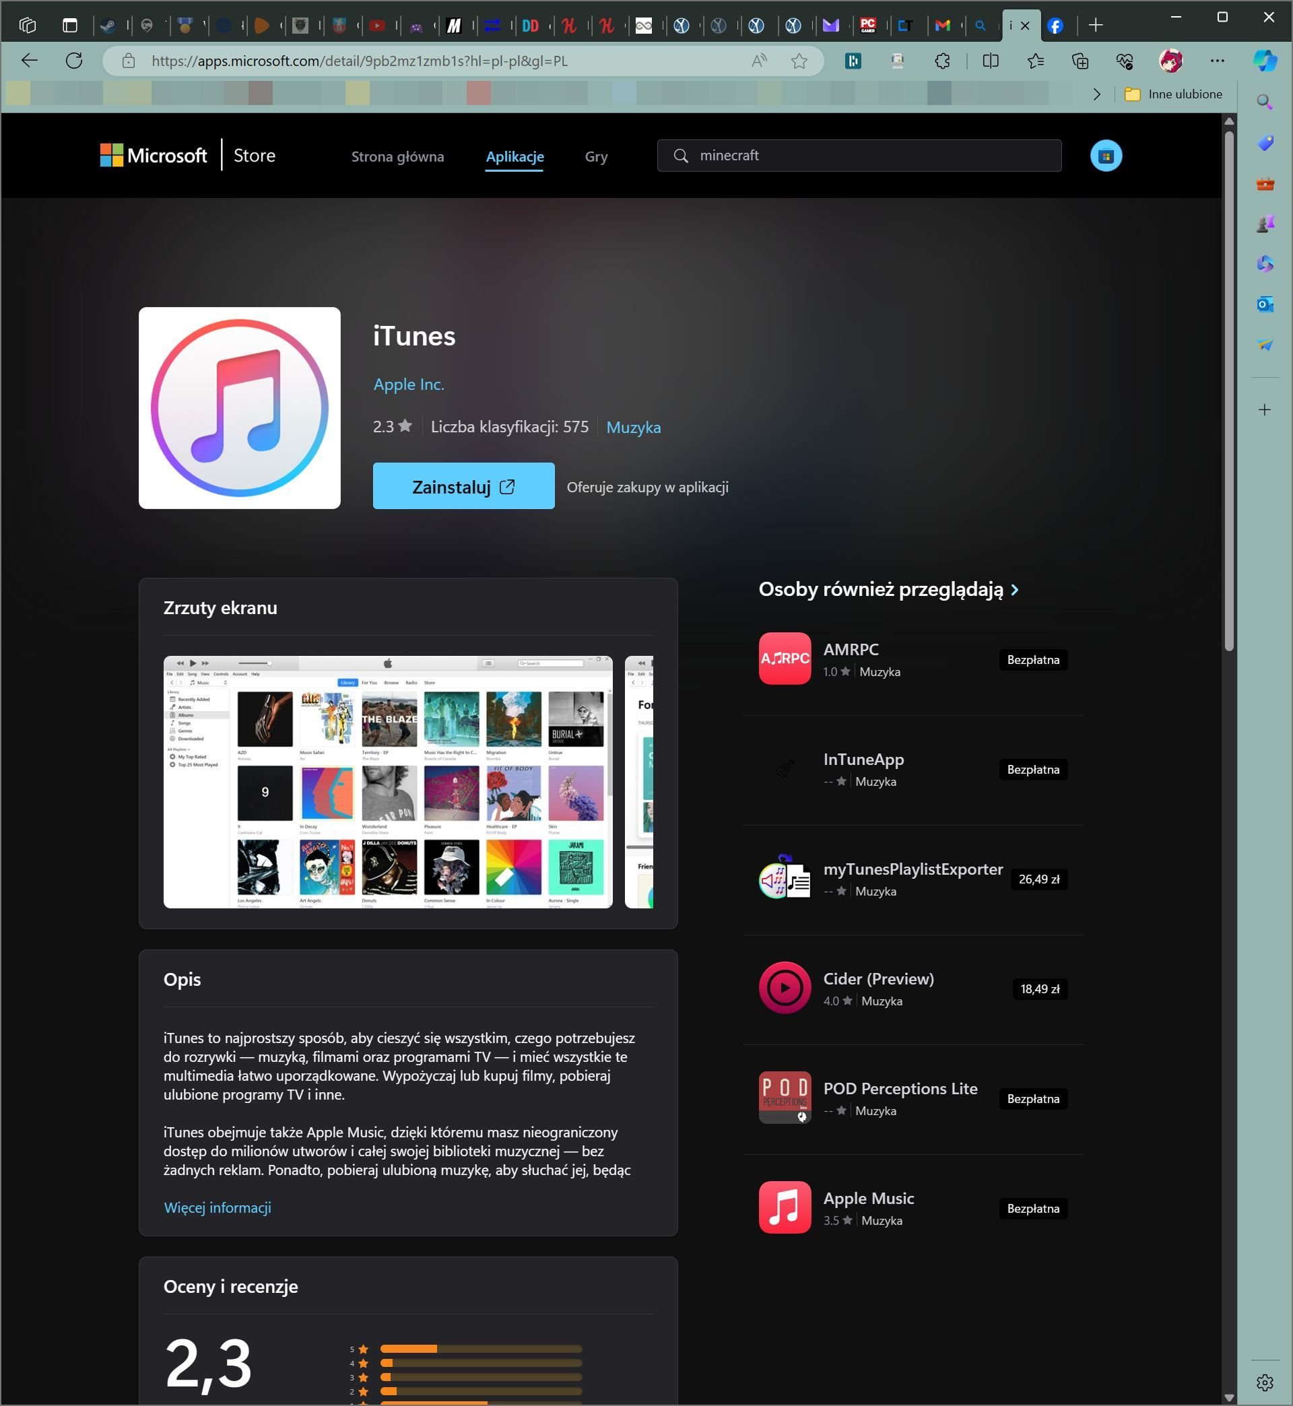
Task: Open Copilot icon in Edge toolbar
Action: click(1264, 61)
